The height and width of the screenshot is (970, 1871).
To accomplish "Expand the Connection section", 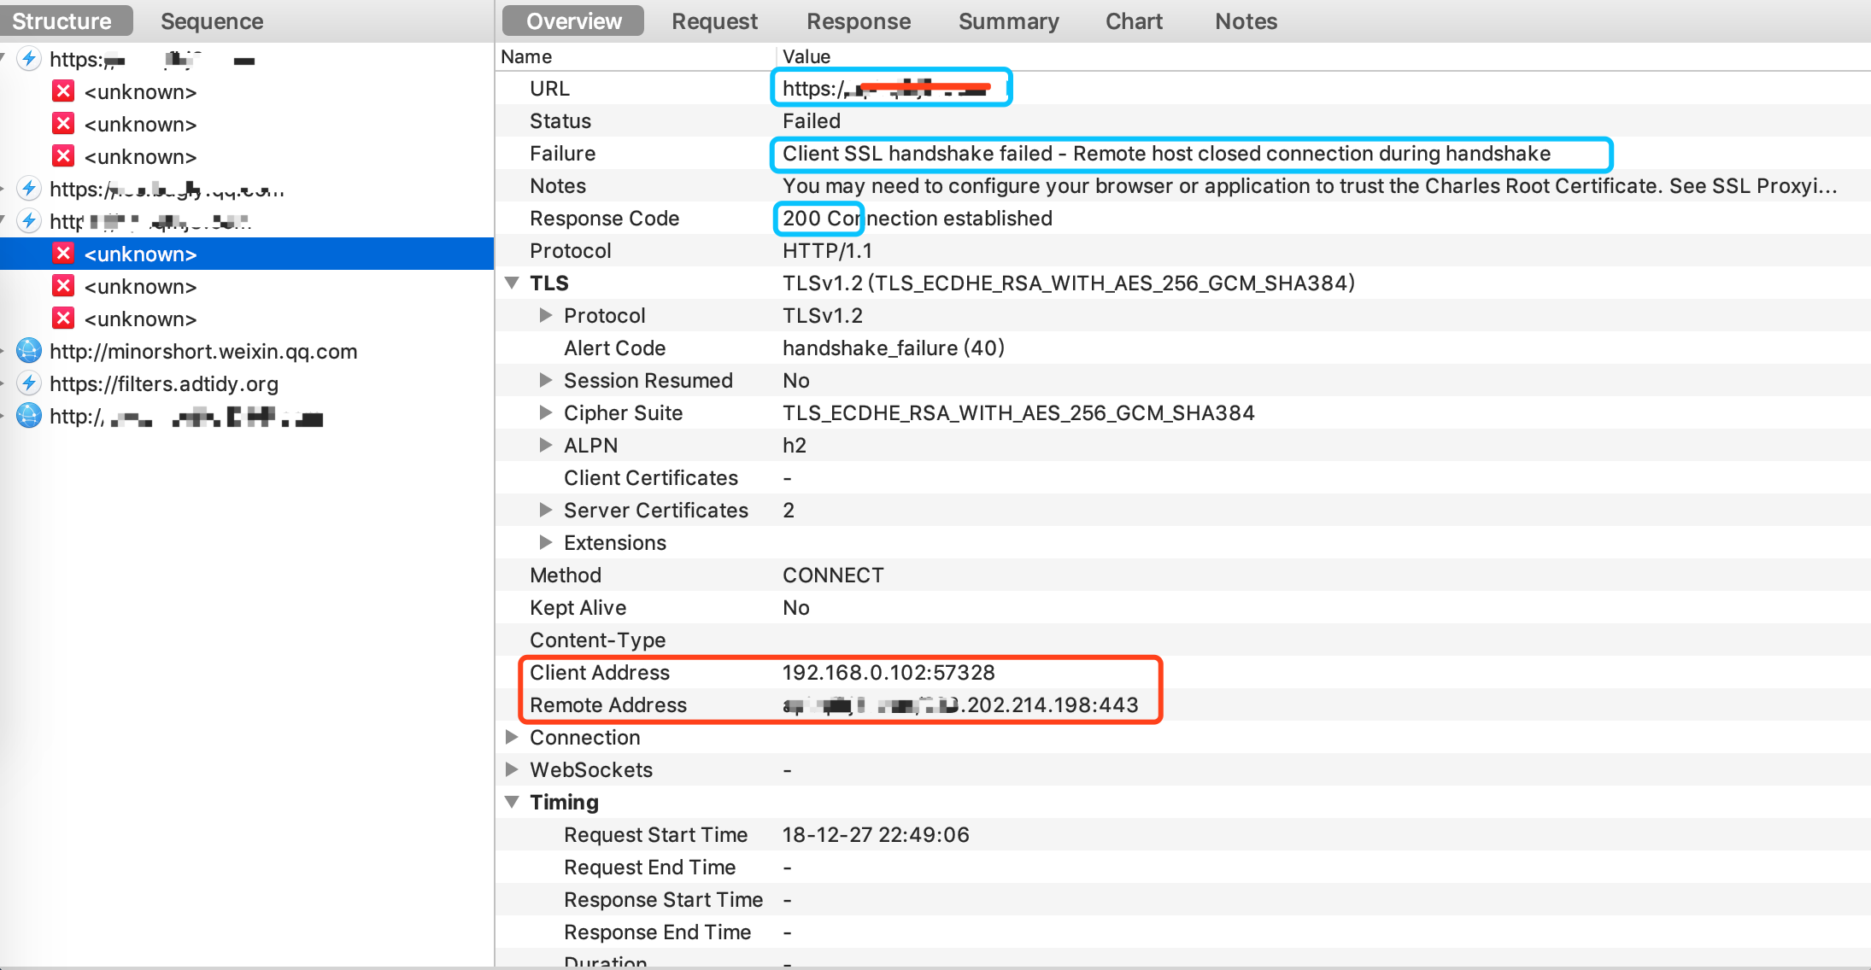I will pyautogui.click(x=512, y=737).
